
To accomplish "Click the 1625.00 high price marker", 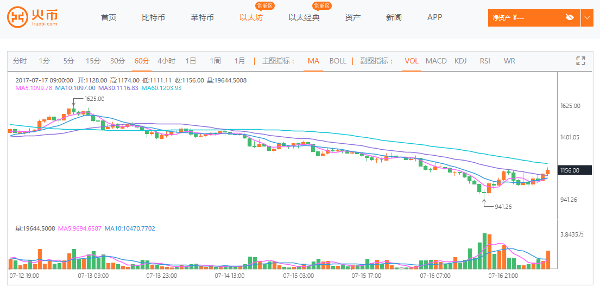I will click(x=93, y=99).
